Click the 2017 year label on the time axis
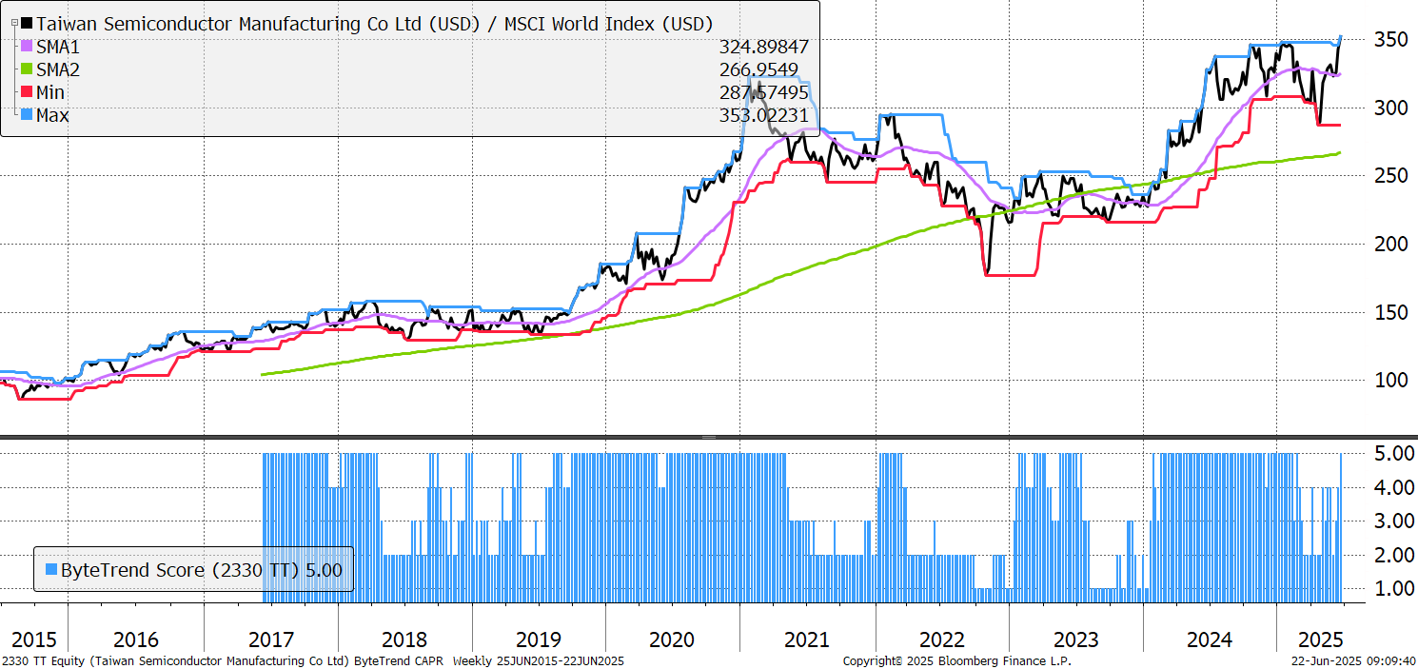The width and height of the screenshot is (1418, 669). click(270, 639)
